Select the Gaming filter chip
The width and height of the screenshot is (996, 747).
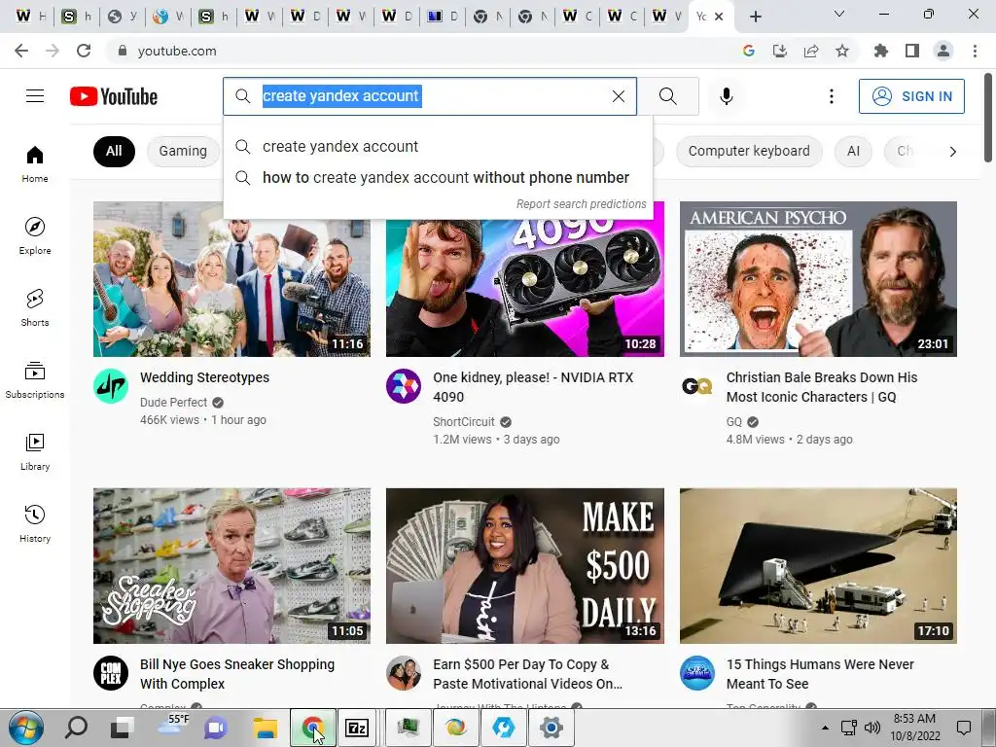tap(183, 151)
